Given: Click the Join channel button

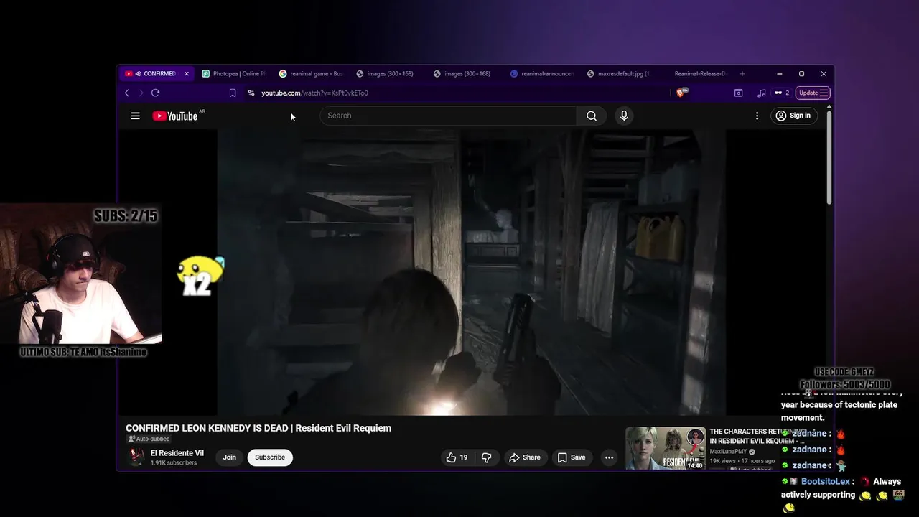Looking at the screenshot, I should pyautogui.click(x=229, y=457).
